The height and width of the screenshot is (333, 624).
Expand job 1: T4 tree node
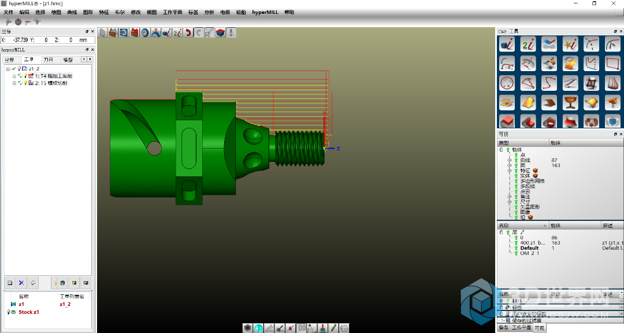pos(14,76)
